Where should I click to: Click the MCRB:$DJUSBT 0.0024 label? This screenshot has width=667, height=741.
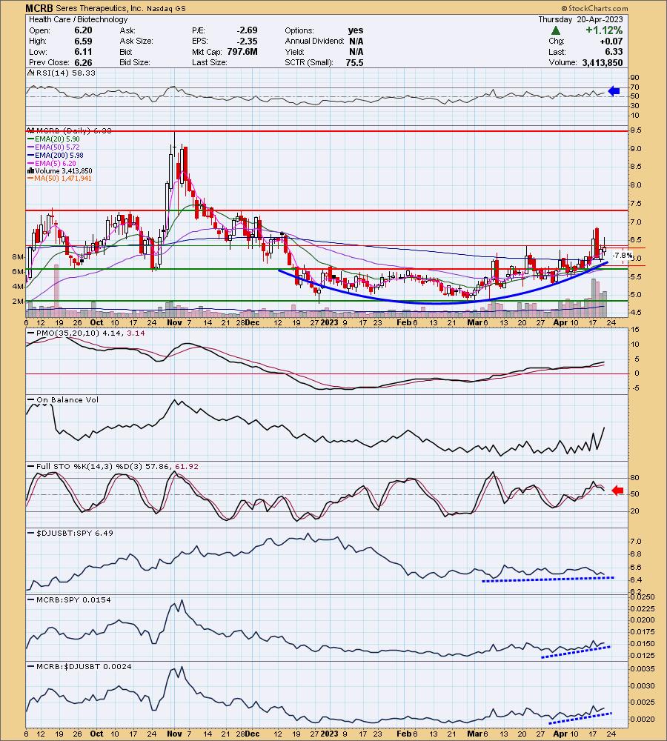click(x=80, y=666)
